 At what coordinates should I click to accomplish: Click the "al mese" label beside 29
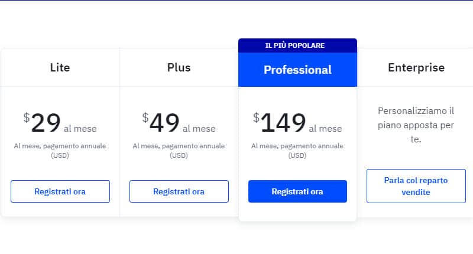80,128
